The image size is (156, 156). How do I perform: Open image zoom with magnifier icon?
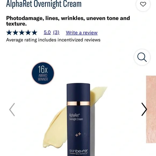click(142, 57)
